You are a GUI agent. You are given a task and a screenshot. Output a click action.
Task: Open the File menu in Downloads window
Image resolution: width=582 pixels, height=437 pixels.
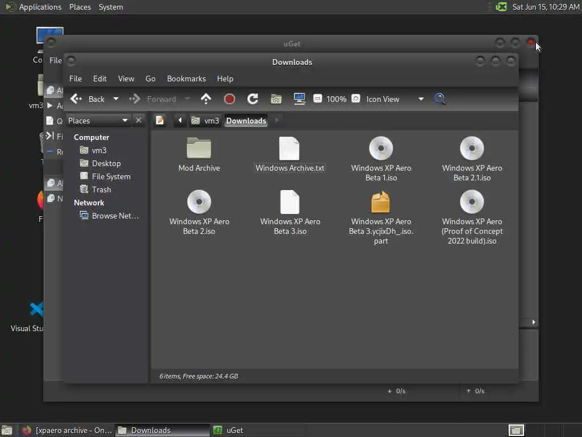(x=76, y=79)
